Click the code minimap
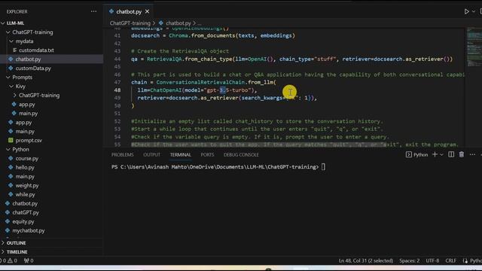 click(x=474, y=47)
